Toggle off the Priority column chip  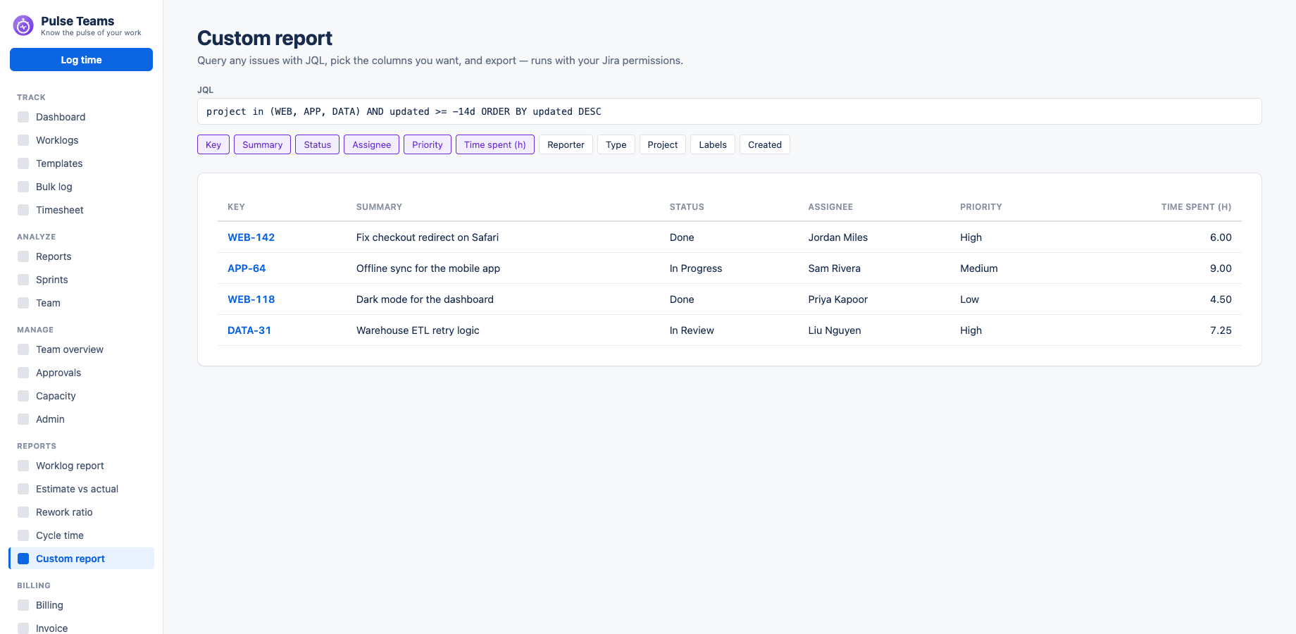click(428, 144)
